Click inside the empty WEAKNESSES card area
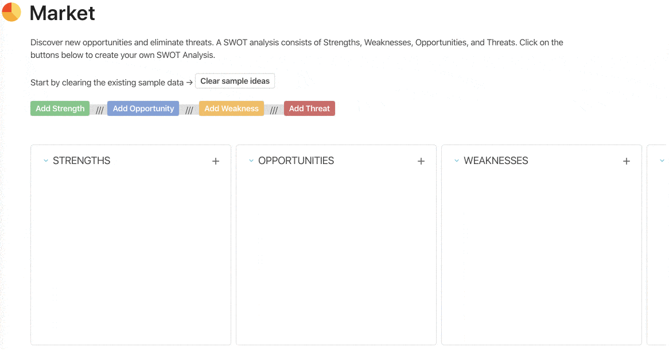 pos(540,258)
